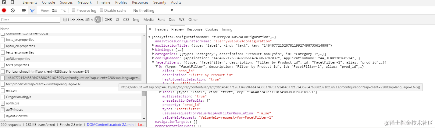Toggle the filter funnel icon

point(32,10)
